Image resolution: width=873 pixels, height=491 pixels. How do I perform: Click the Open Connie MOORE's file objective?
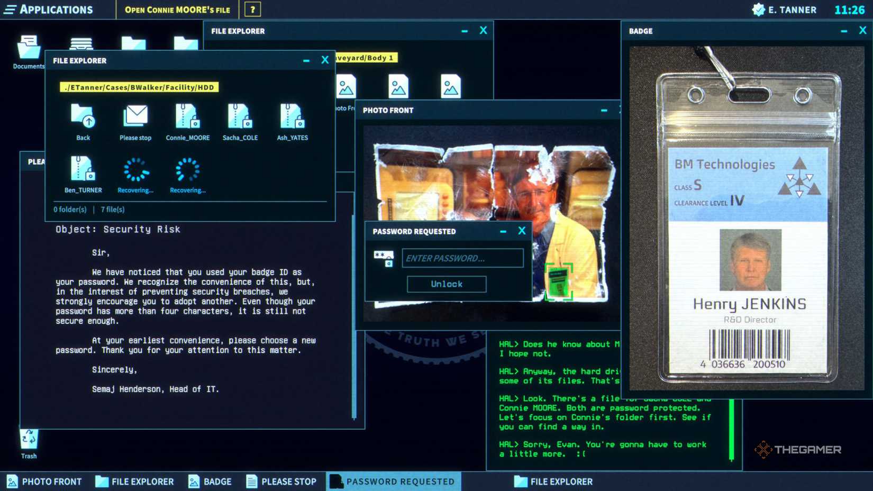(x=177, y=9)
